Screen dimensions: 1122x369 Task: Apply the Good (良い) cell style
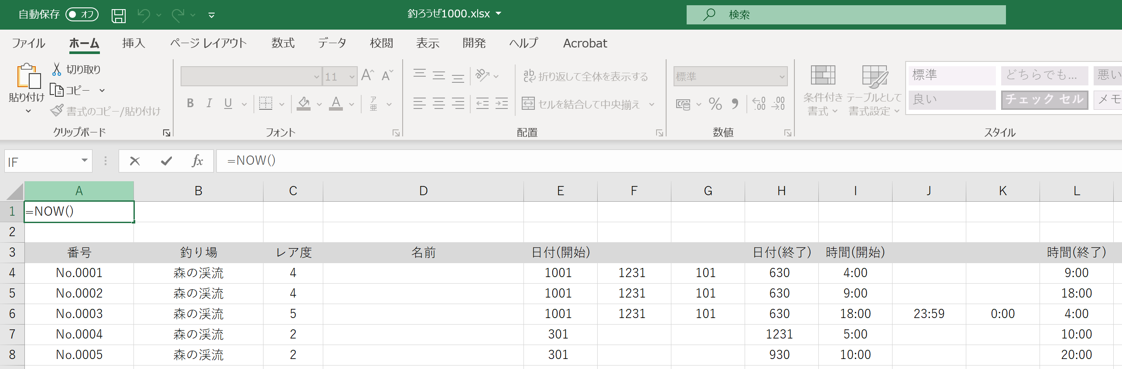tap(952, 99)
